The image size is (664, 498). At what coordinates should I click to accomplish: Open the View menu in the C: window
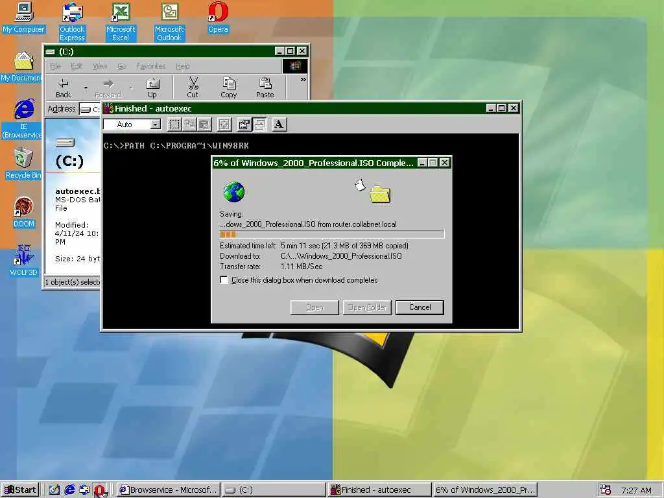[x=99, y=66]
